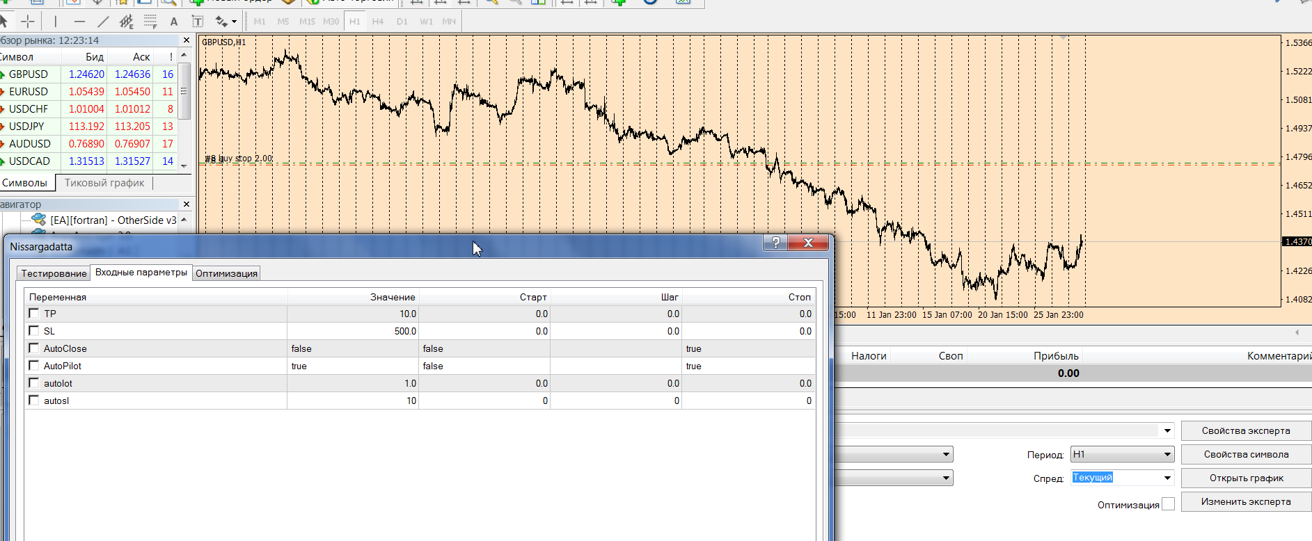Open the Оптимизация tab
Image resolution: width=1312 pixels, height=541 pixels.
(x=226, y=273)
